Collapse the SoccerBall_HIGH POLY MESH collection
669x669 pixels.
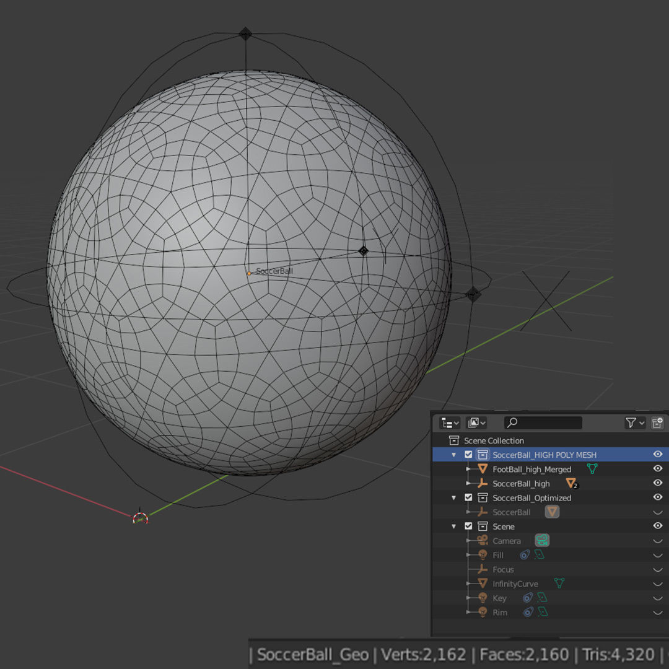click(x=454, y=455)
